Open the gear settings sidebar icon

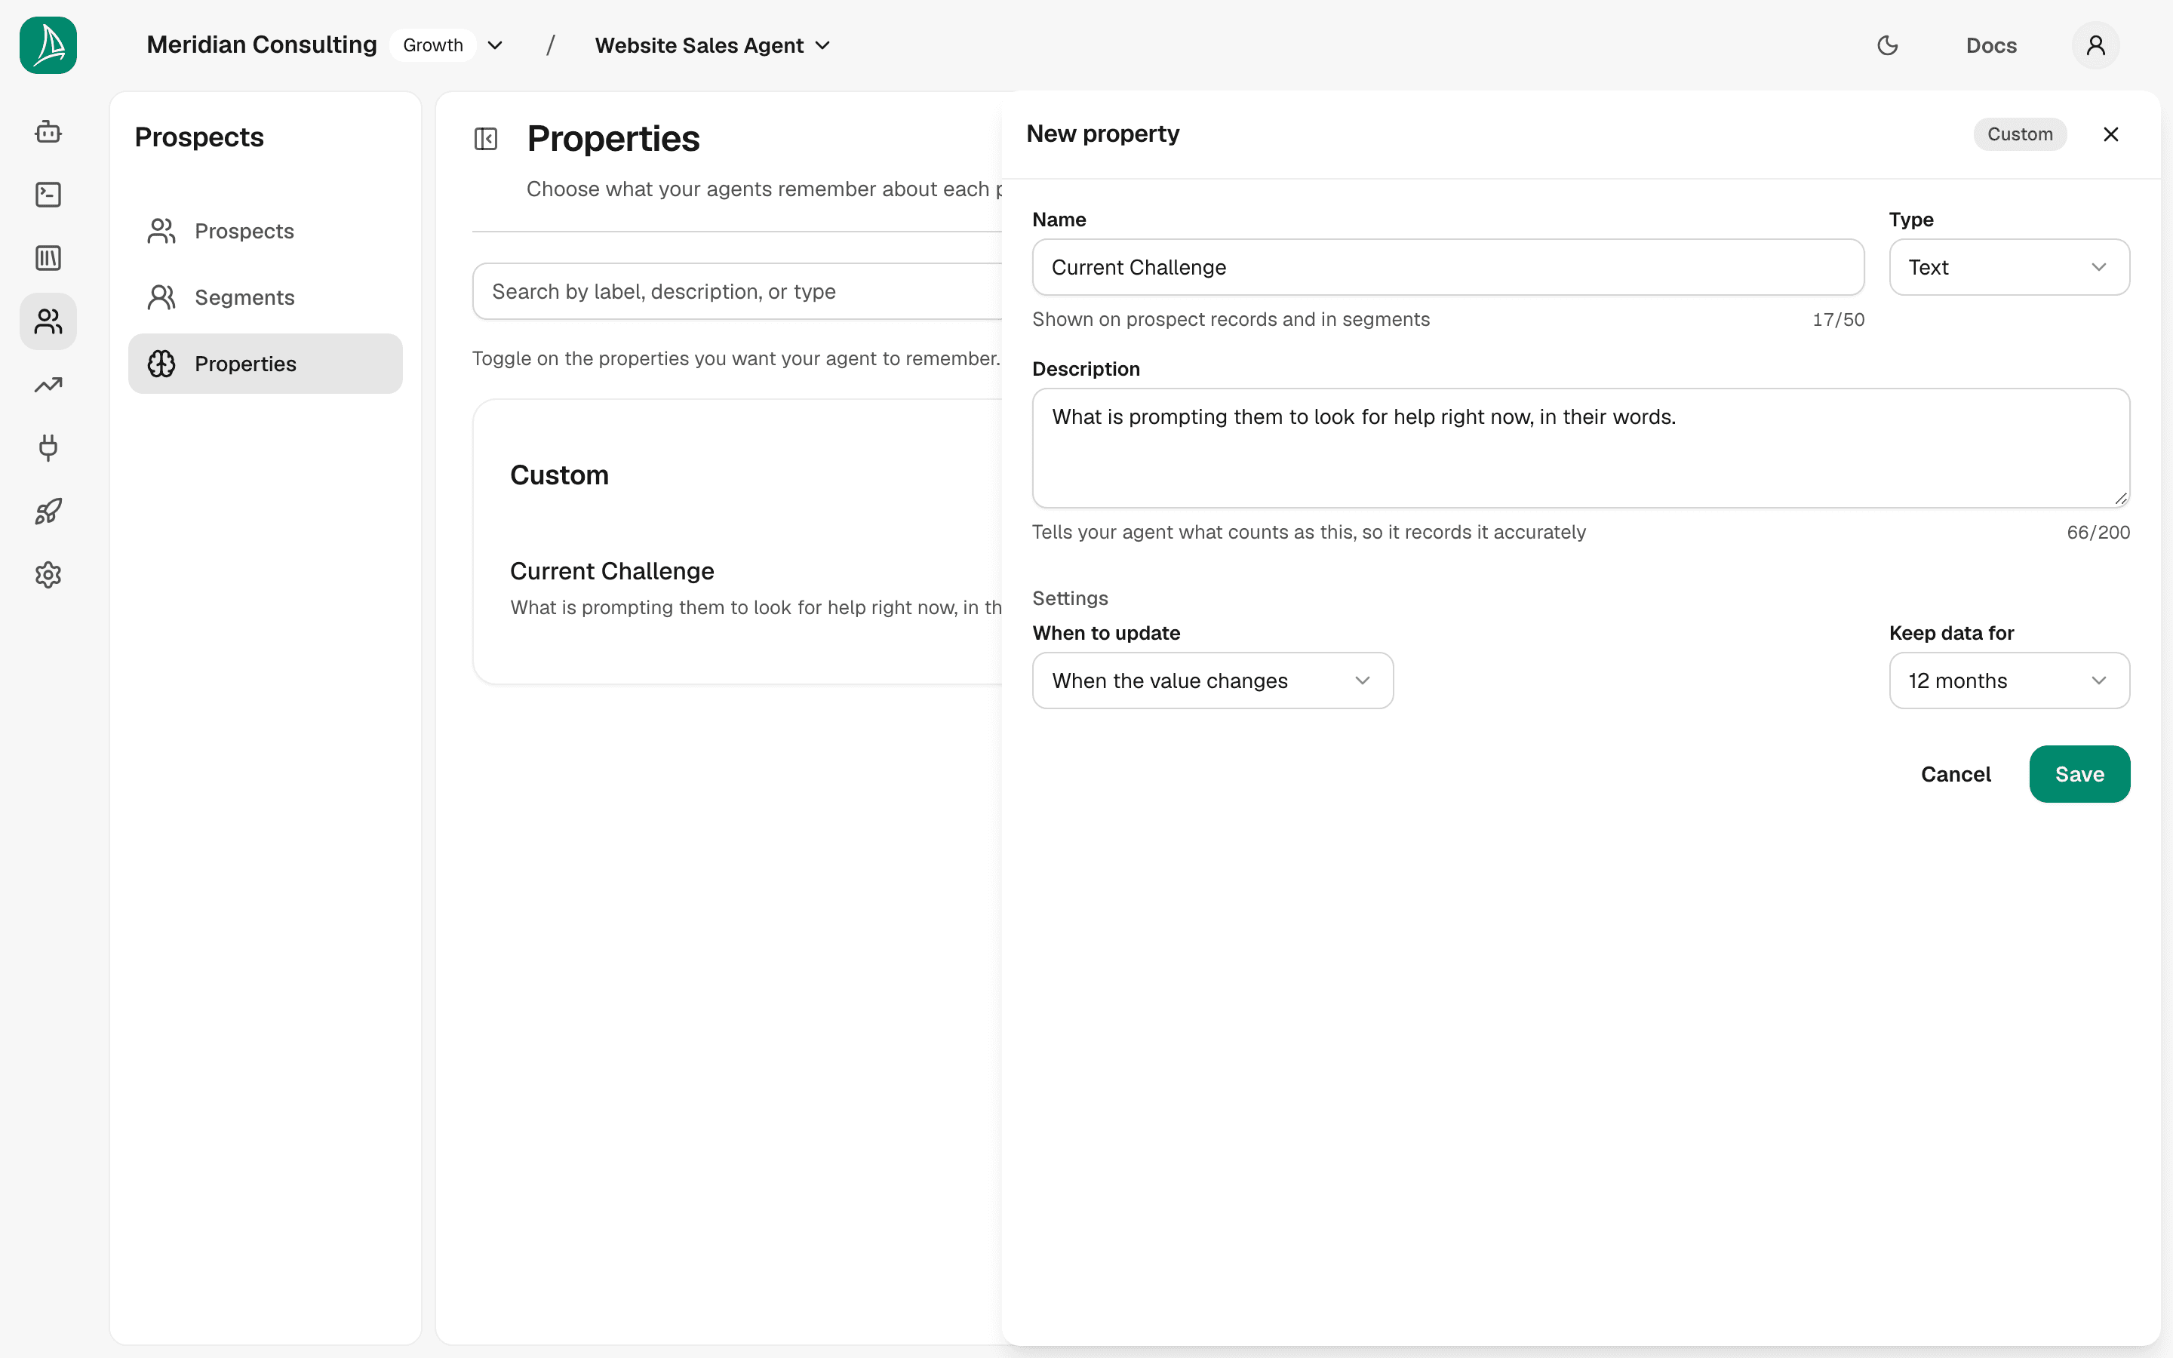pyautogui.click(x=48, y=575)
